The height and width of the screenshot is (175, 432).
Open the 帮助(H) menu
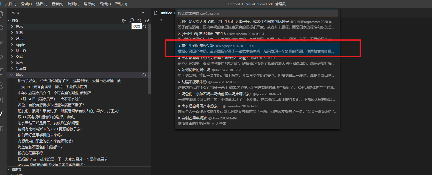click(x=121, y=4)
